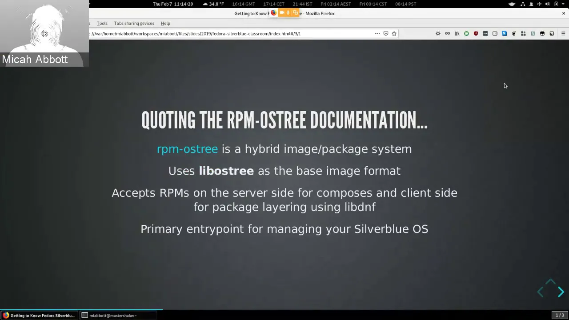Screen dimensions: 569x320
Task: Click the Micah Abbott webcam thumbnail
Action: pyautogui.click(x=44, y=33)
